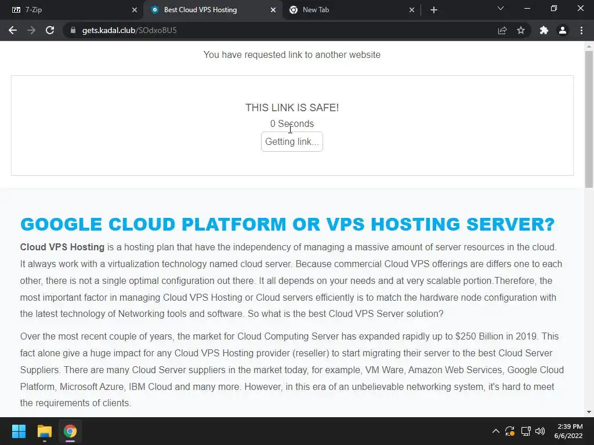
Task: Click the forward navigation arrow
Action: 31,30
